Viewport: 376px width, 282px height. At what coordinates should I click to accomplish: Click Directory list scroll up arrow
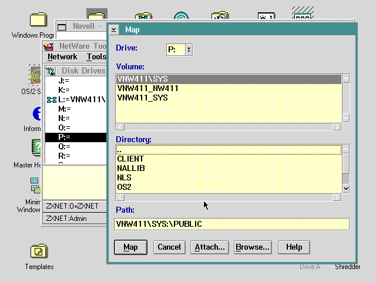pos(346,149)
